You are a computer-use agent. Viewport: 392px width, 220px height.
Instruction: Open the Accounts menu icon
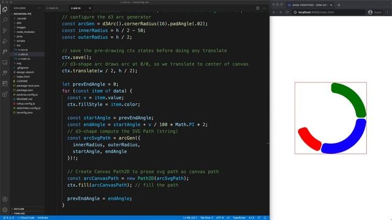pyautogui.click(x=5, y=199)
